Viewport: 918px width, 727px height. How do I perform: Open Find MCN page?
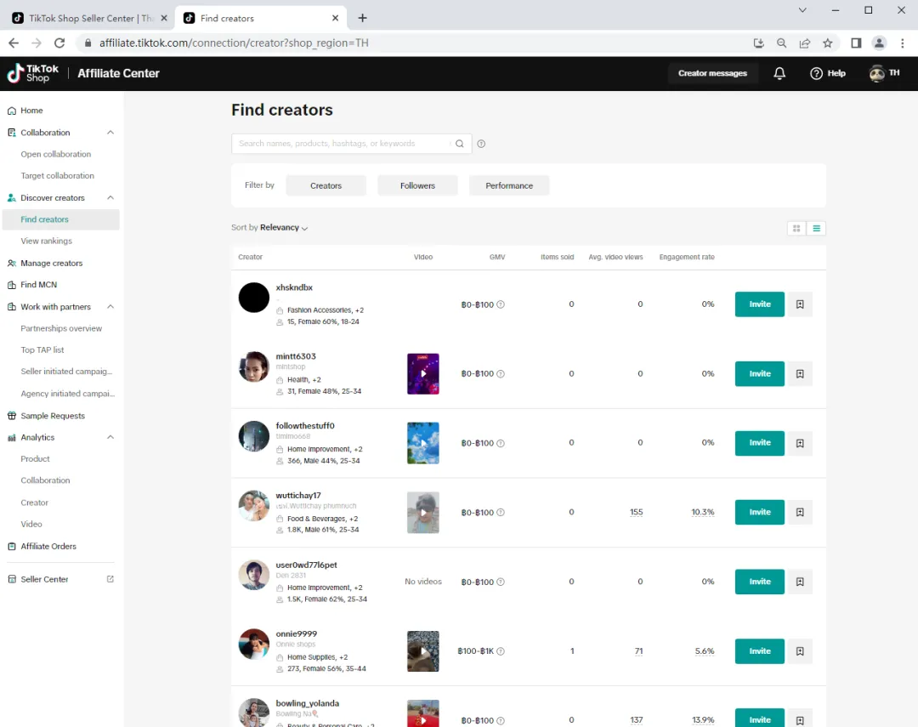[38, 285]
